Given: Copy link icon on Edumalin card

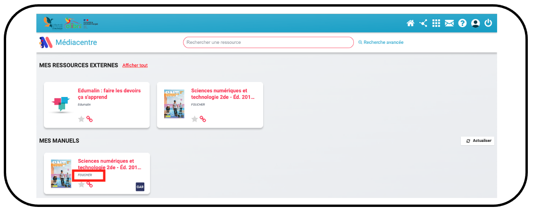Looking at the screenshot, I should [x=90, y=119].
